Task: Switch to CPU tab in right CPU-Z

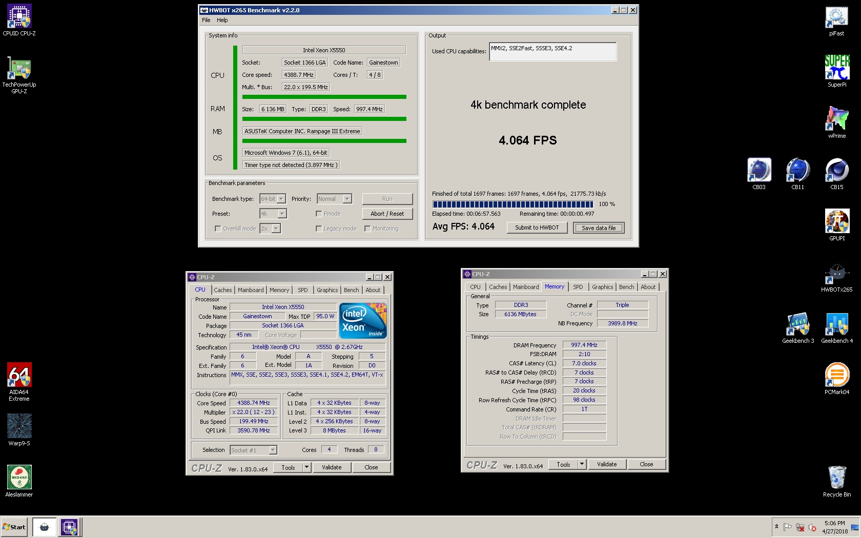Action: [x=475, y=287]
